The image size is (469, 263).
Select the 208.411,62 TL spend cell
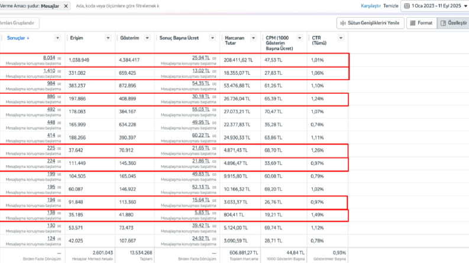click(238, 60)
